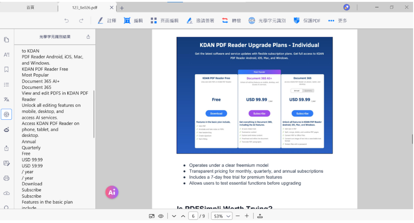Open the 編輯 edit tool
This screenshot has width=414, height=223.
[133, 21]
